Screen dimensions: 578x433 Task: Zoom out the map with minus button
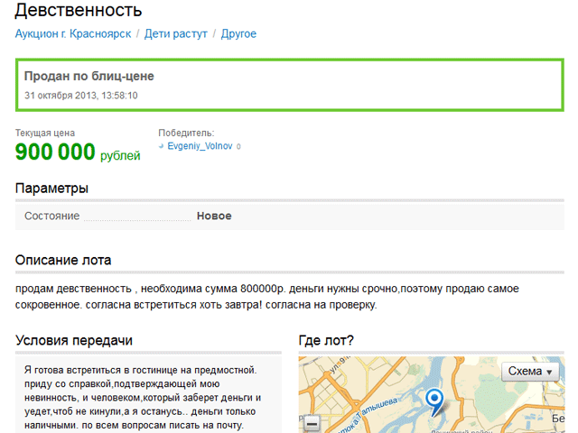(312, 423)
